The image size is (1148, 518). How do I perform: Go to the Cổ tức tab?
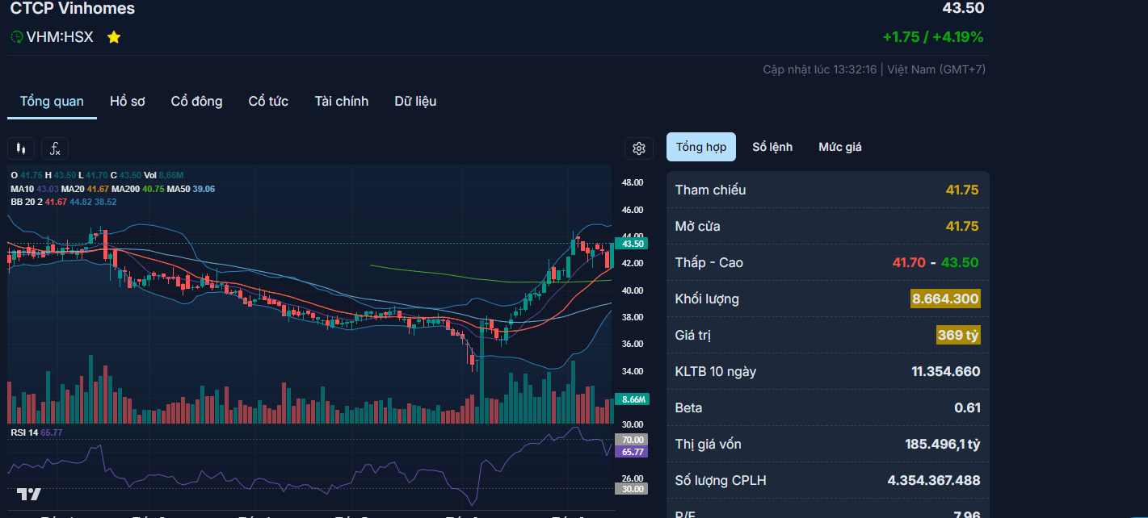(268, 101)
